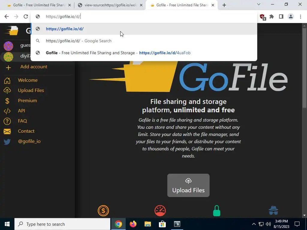The height and width of the screenshot is (230, 307).
Task: Click the orange dollar coin feature icon
Action: tap(103, 211)
